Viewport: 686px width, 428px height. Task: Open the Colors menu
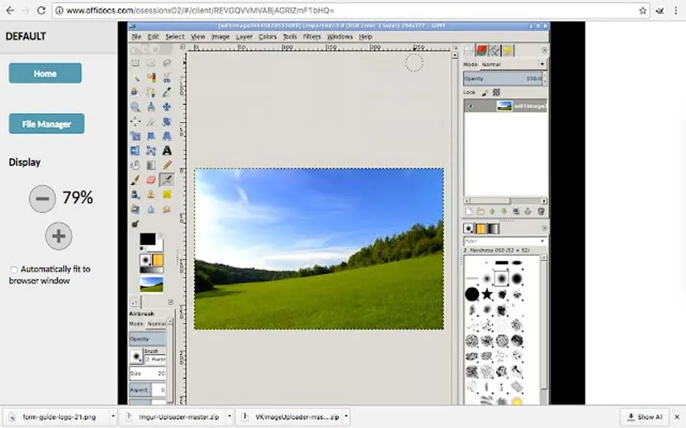point(267,37)
